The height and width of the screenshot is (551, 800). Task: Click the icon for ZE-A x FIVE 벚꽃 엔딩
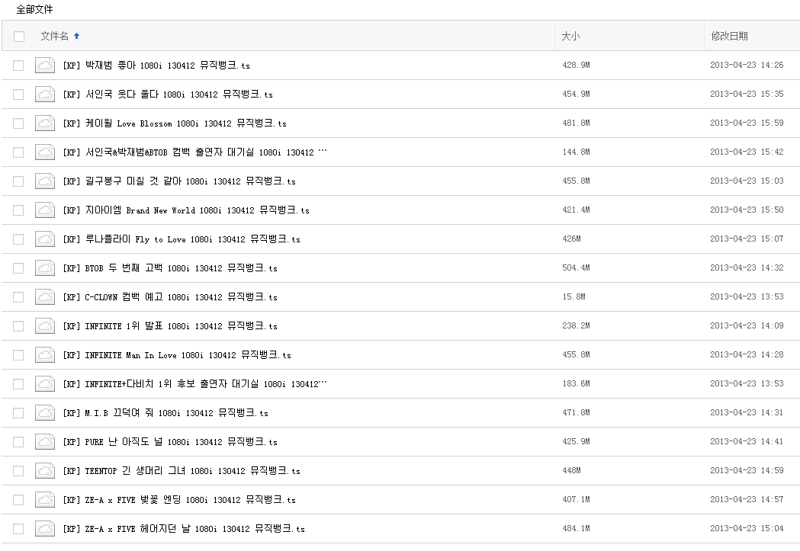coord(45,499)
